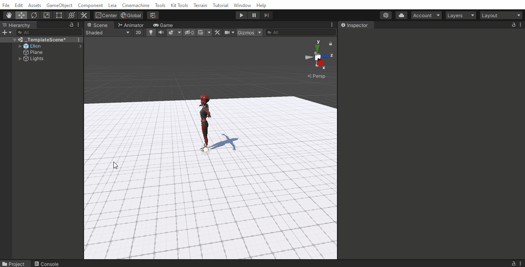Select the Hand tool
The height and width of the screenshot is (267, 525).
click(9, 15)
